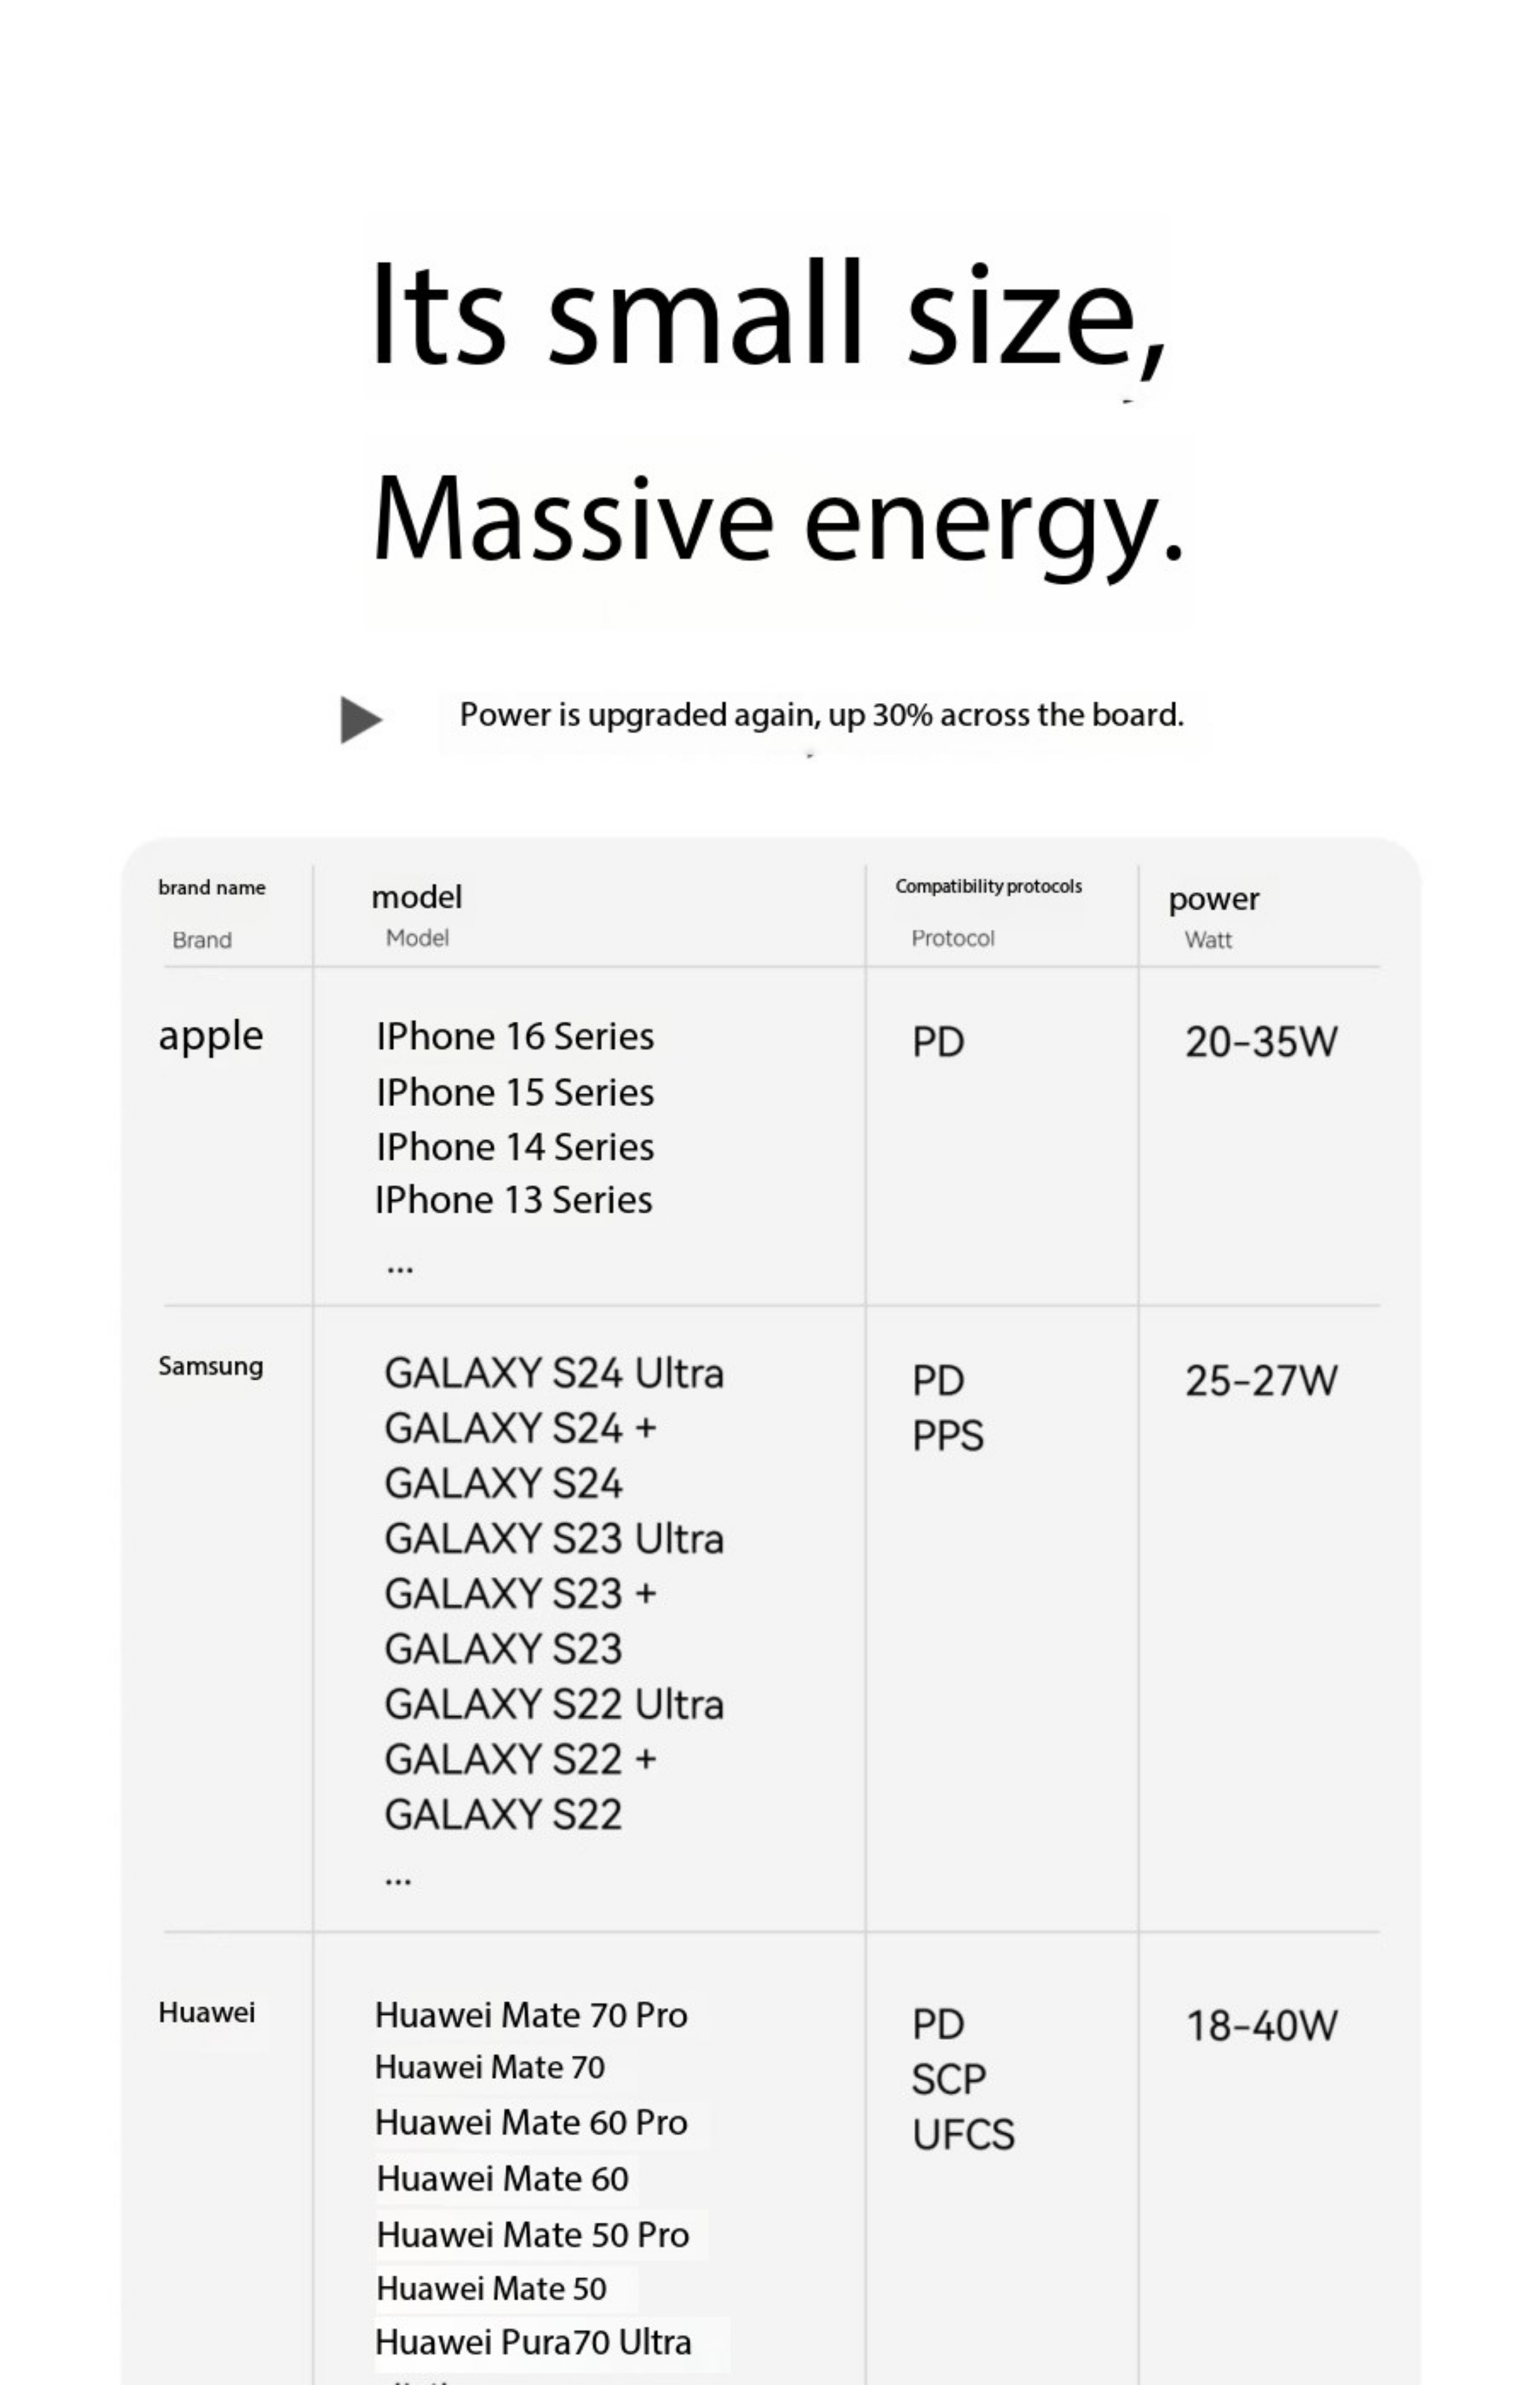The height and width of the screenshot is (2385, 1540).
Task: Select the "Samsung" brand row label
Action: 211,1366
